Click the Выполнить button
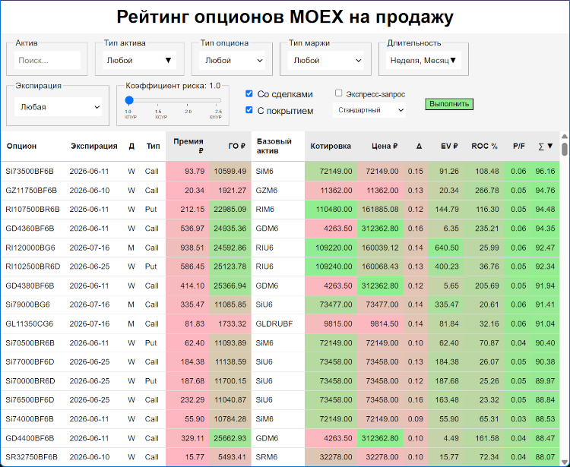This screenshot has width=570, height=467. tap(449, 104)
